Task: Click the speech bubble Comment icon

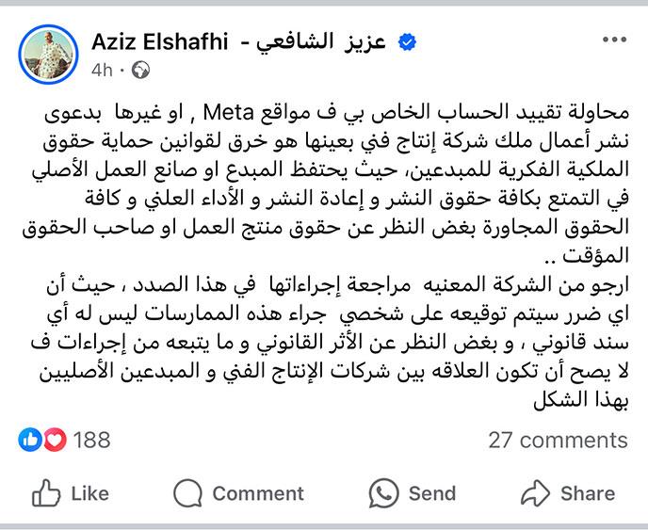Action: (188, 493)
